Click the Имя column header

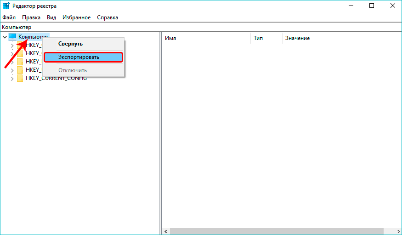coord(206,38)
